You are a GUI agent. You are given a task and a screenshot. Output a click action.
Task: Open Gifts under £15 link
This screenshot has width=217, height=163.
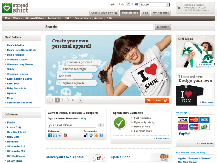(16, 146)
